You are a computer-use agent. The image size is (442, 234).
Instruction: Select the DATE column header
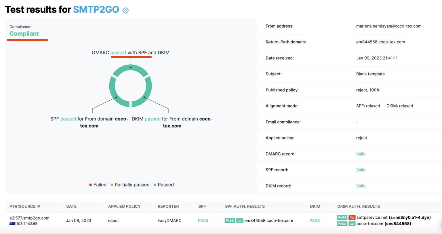coord(71,206)
